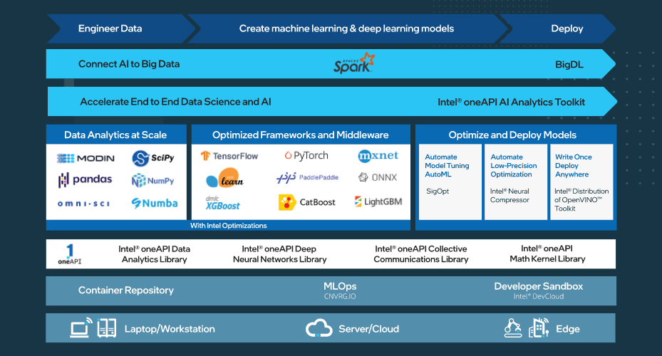Screen dimensions: 662x356
Task: Click the XGBoost logo
Action: click(222, 204)
